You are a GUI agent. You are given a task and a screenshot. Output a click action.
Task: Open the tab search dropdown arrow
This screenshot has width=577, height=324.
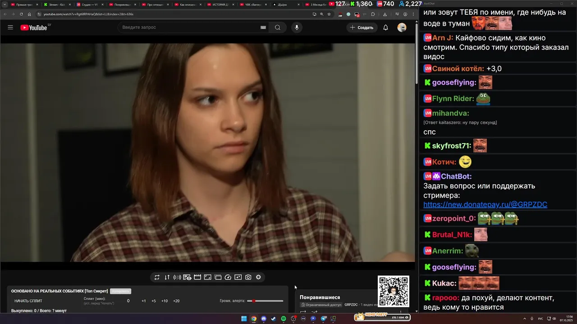[x=5, y=4]
